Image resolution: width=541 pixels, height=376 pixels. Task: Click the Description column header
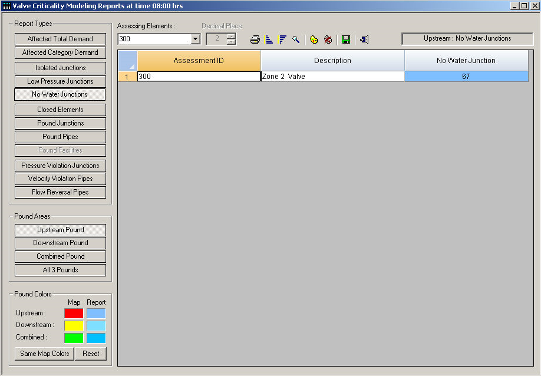pos(332,61)
